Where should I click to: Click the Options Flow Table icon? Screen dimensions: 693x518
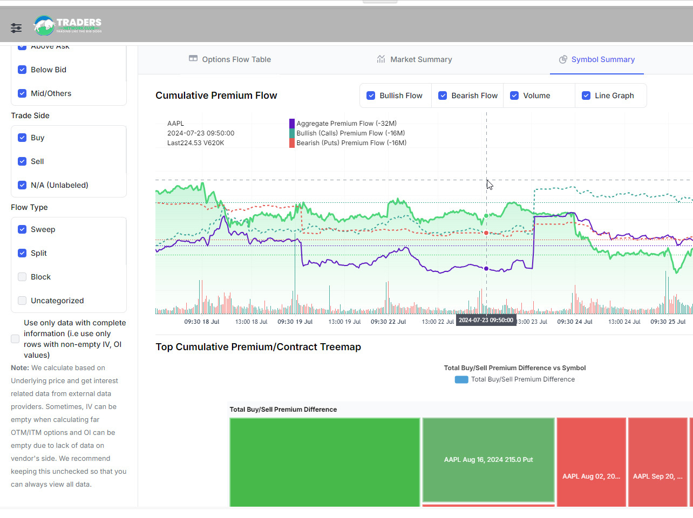193,59
